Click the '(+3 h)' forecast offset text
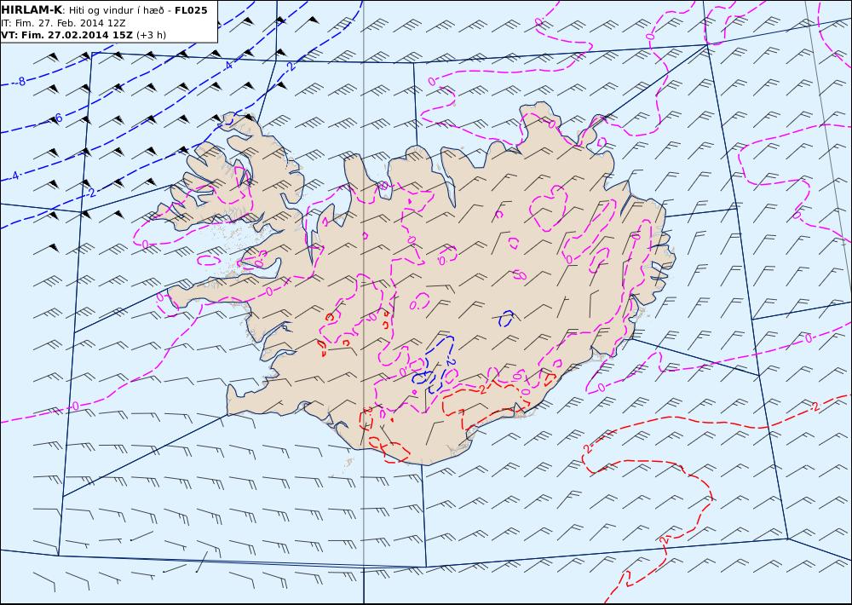 tap(151, 35)
